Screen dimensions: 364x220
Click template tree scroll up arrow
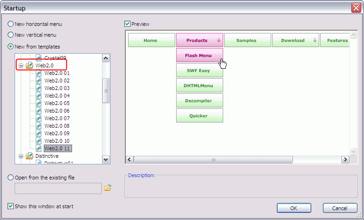point(106,58)
